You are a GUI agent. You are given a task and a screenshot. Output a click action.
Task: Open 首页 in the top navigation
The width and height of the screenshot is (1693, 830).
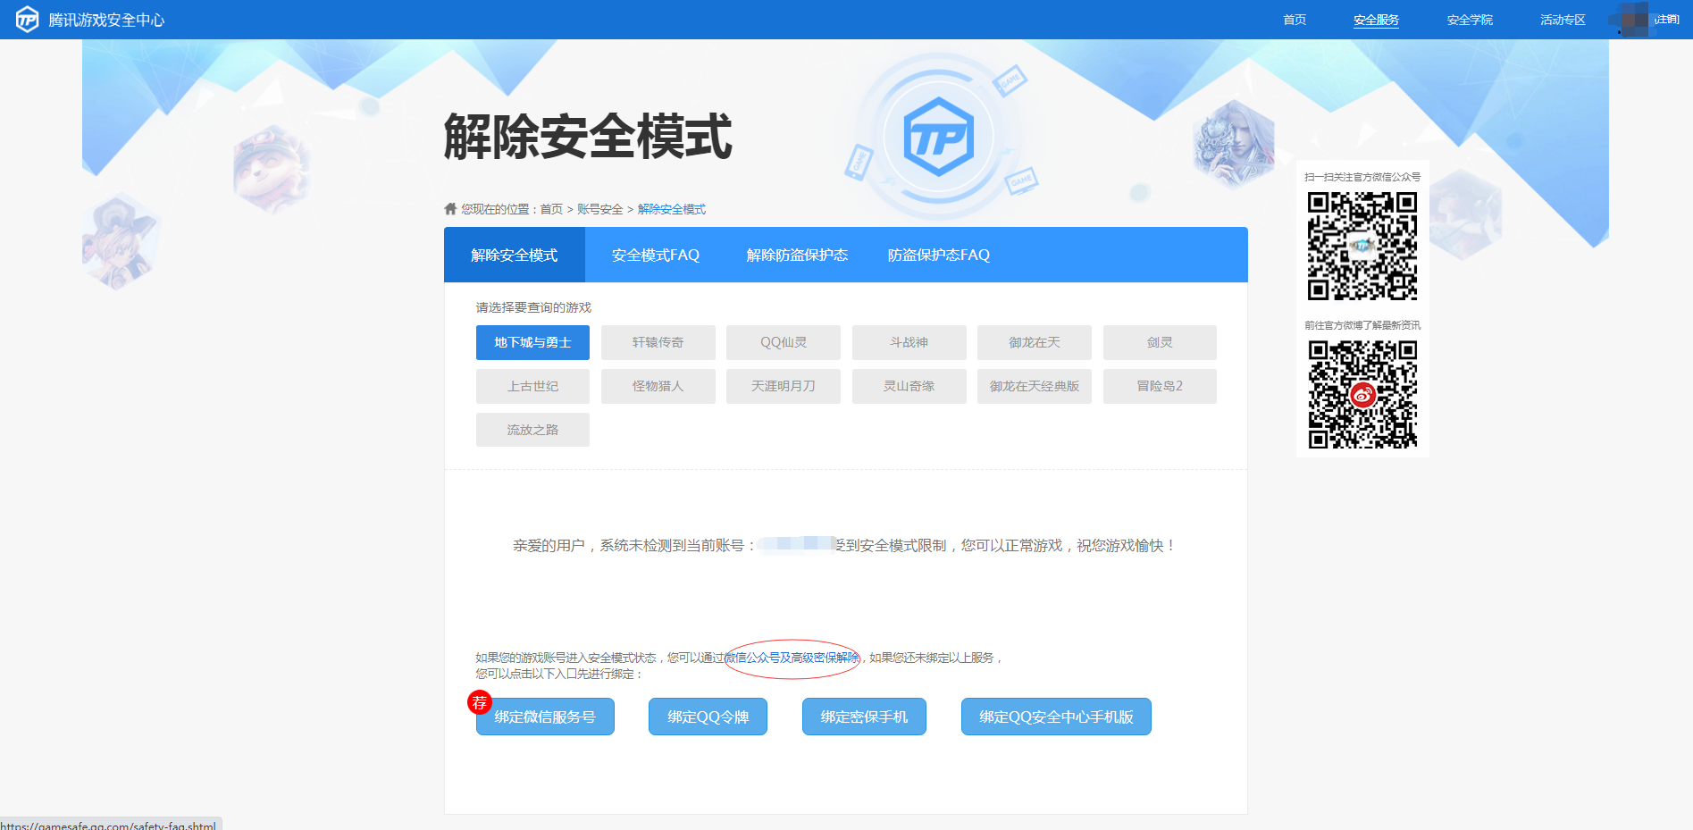point(1295,20)
